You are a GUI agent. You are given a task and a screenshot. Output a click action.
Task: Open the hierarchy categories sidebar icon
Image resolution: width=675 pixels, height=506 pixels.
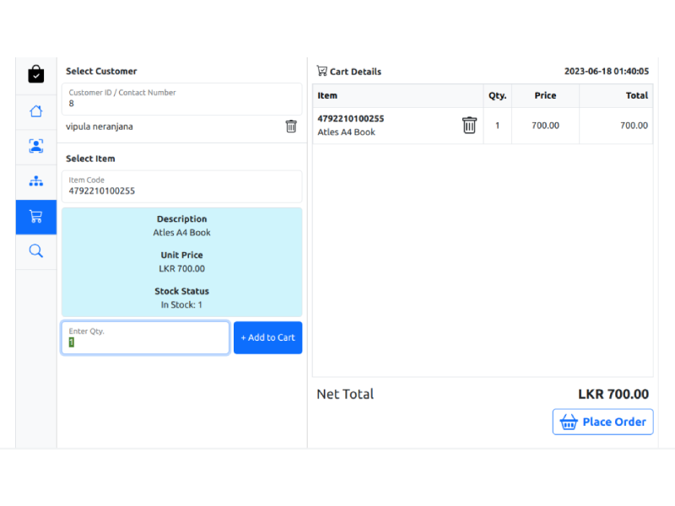[x=35, y=181]
